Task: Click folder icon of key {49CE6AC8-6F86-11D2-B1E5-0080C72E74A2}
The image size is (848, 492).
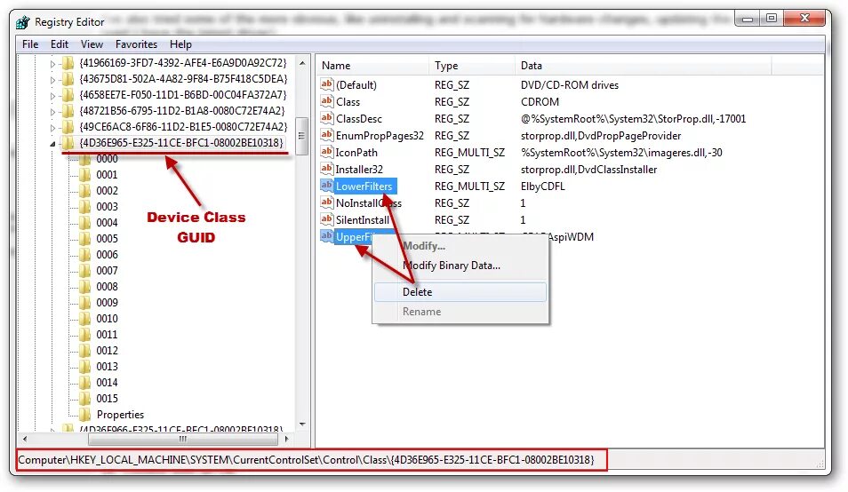Action: click(68, 127)
